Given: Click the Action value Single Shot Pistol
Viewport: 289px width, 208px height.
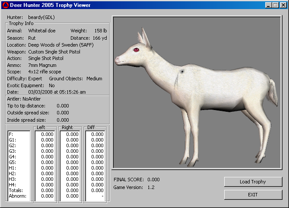Looking at the screenshot, I should 46,58.
